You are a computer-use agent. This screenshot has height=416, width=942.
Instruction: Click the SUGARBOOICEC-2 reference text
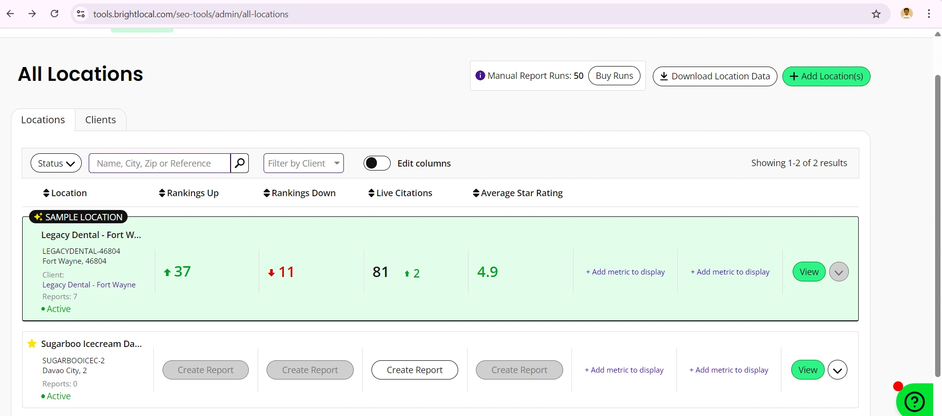point(73,360)
